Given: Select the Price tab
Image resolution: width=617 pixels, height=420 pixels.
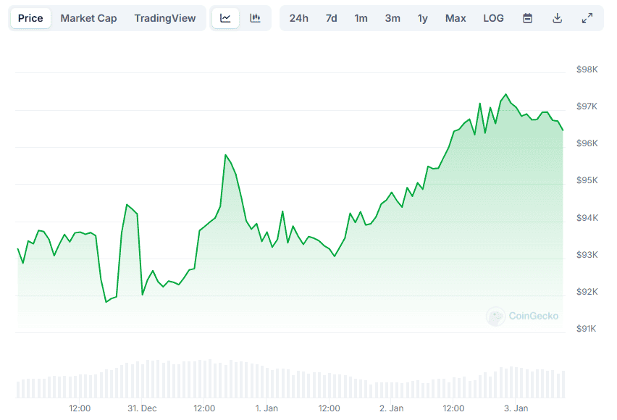Looking at the screenshot, I should 30,18.
